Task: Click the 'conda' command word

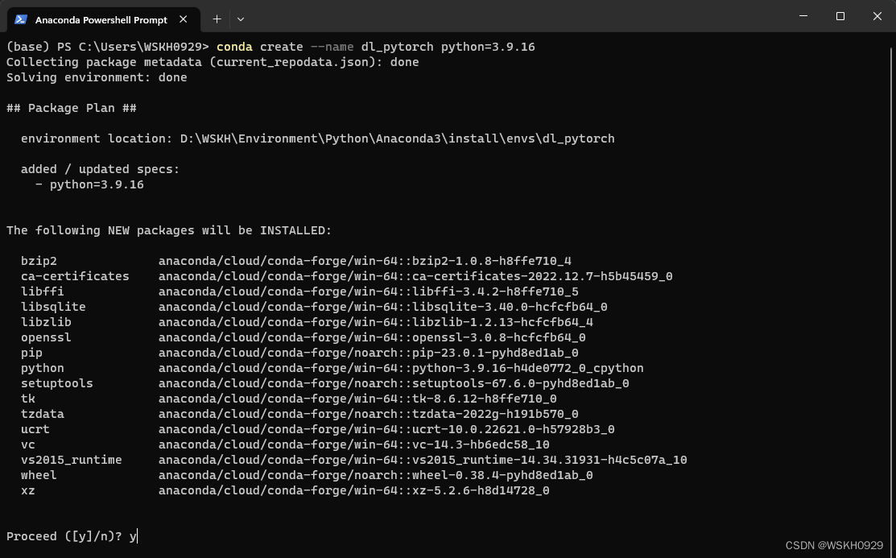Action: pos(234,47)
